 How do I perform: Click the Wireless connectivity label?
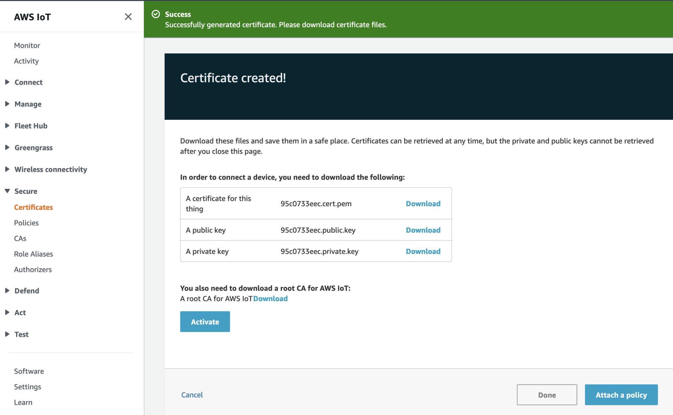(51, 169)
